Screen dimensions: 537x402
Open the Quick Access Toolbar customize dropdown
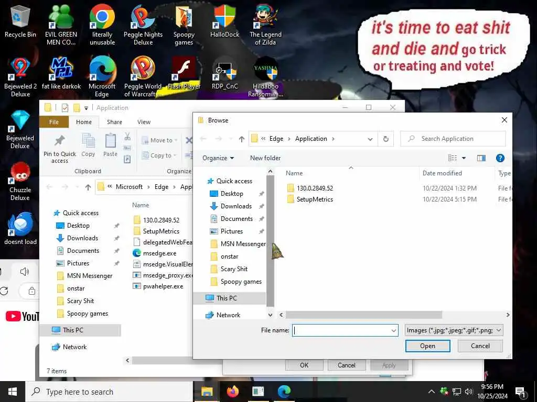click(87, 108)
